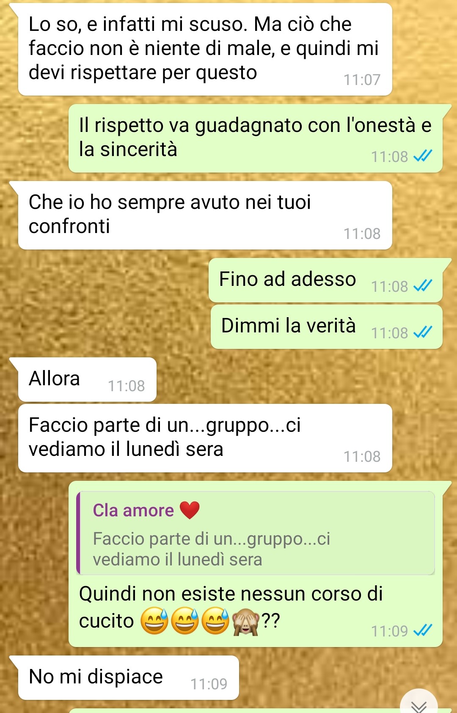Select the 'Allora' message bubble
The width and height of the screenshot is (457, 713).
pos(87,379)
